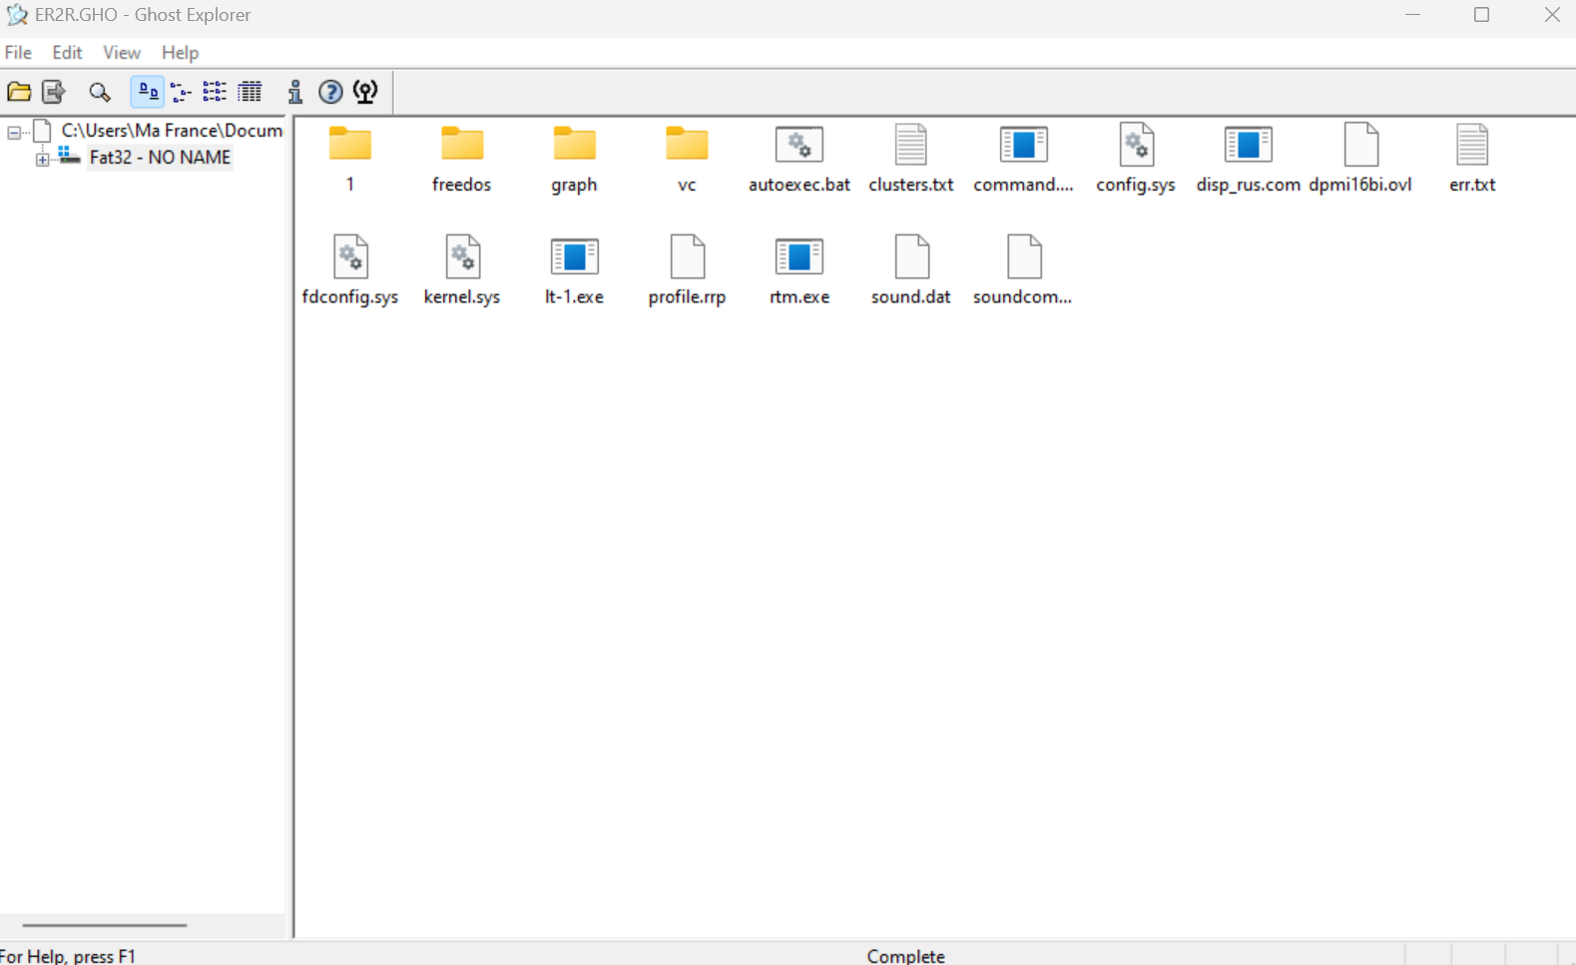Screen dimensions: 1576x965
Task: Click the Find magnifier toolbar icon
Action: point(99,92)
